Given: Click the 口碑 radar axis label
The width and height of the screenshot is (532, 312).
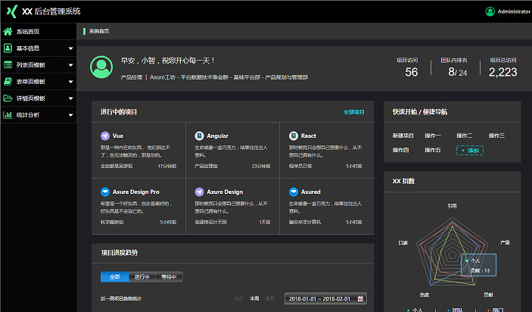Looking at the screenshot, I should point(403,243).
